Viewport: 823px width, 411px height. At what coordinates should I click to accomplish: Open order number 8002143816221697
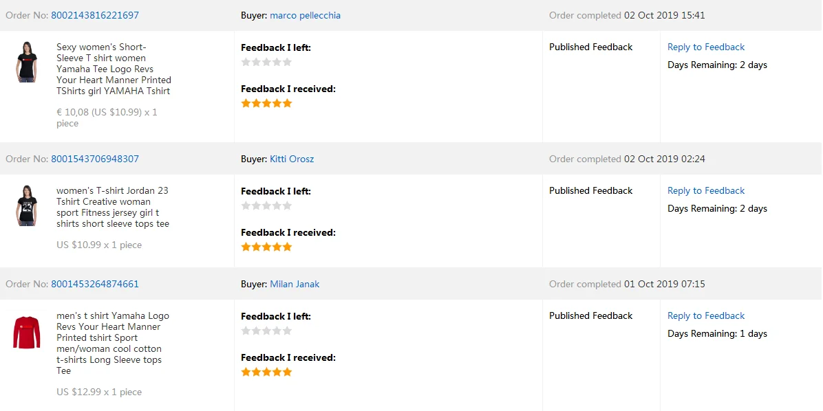point(95,15)
